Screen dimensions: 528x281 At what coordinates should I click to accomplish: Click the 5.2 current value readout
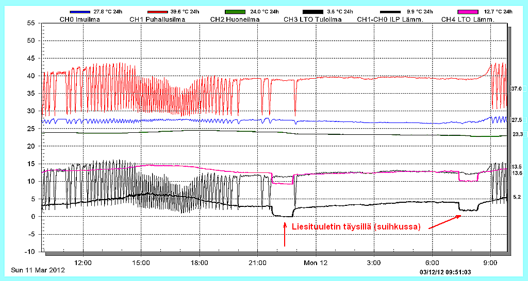[517, 197]
